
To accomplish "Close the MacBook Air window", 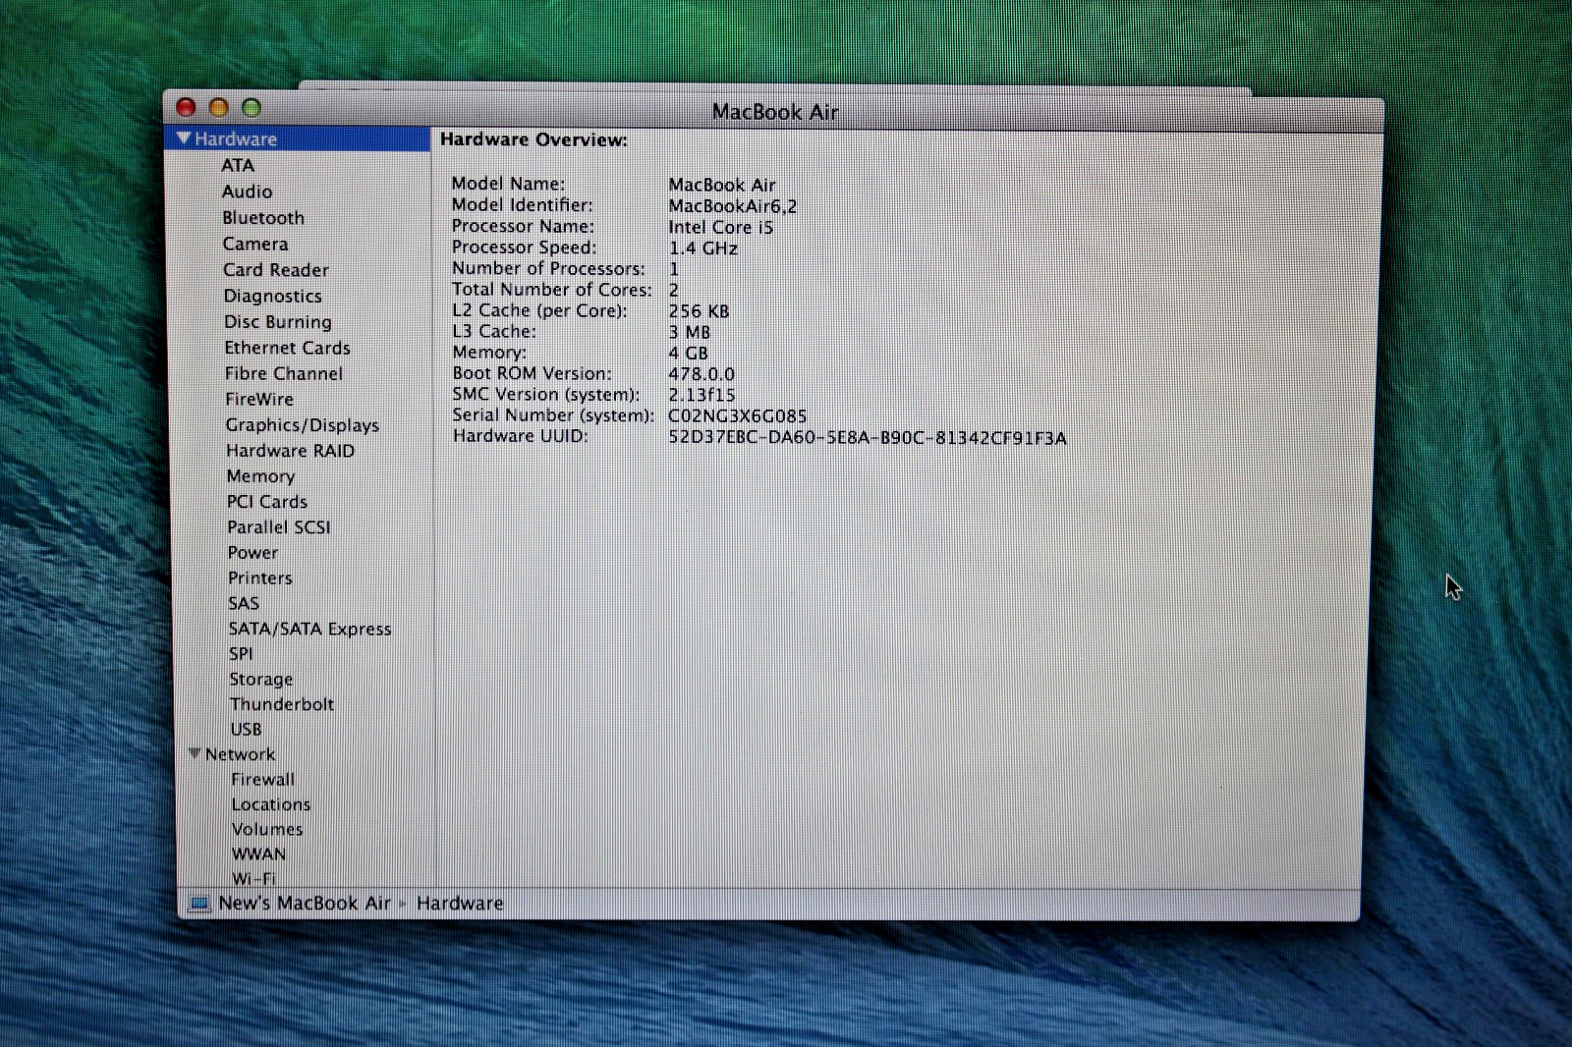I will point(186,107).
